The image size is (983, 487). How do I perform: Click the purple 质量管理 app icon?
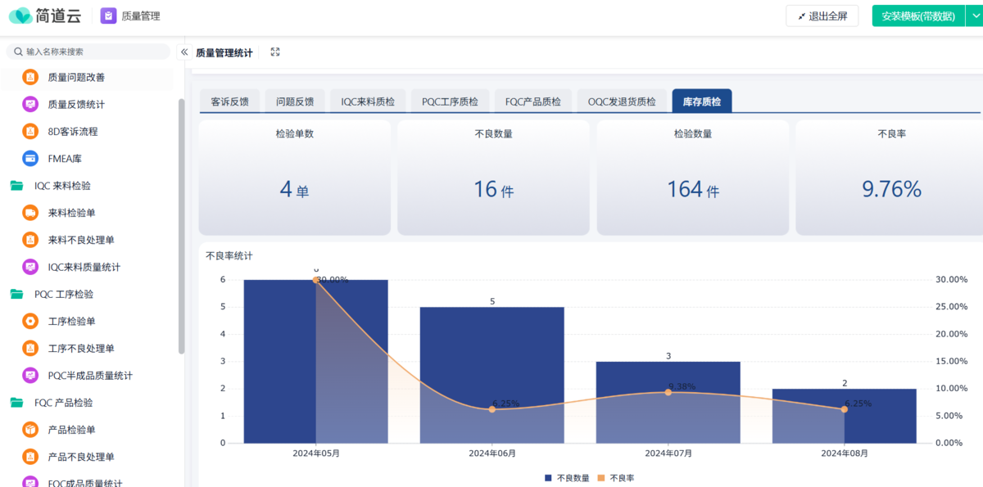108,16
